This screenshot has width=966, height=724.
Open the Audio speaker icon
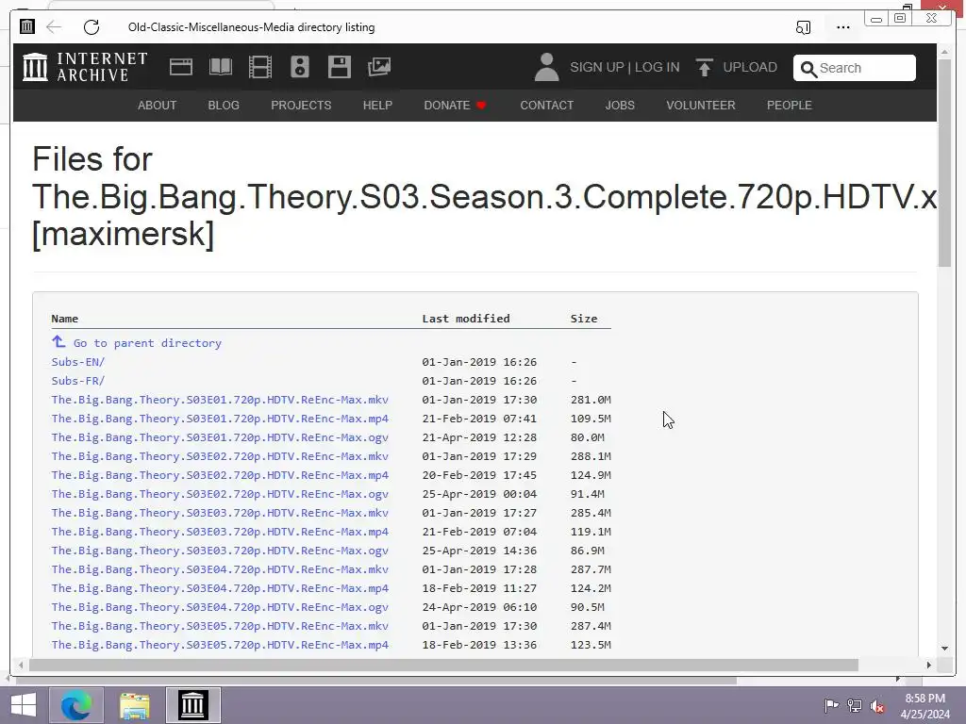(299, 67)
